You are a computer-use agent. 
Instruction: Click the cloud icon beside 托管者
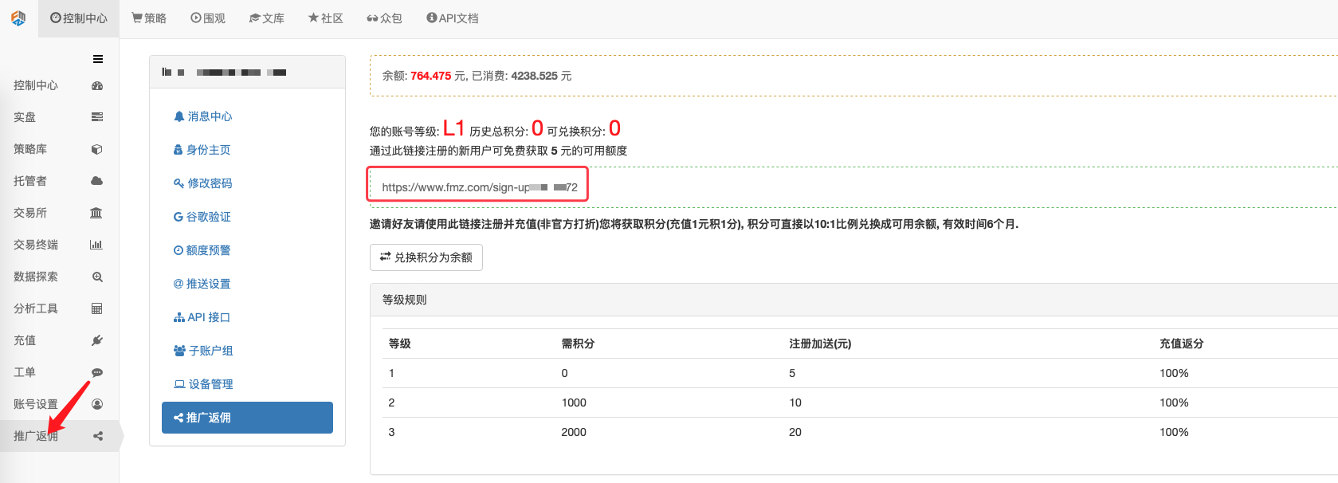pyautogui.click(x=97, y=181)
